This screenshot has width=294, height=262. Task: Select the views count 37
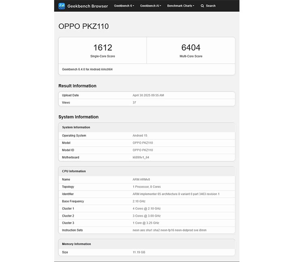coord(134,102)
